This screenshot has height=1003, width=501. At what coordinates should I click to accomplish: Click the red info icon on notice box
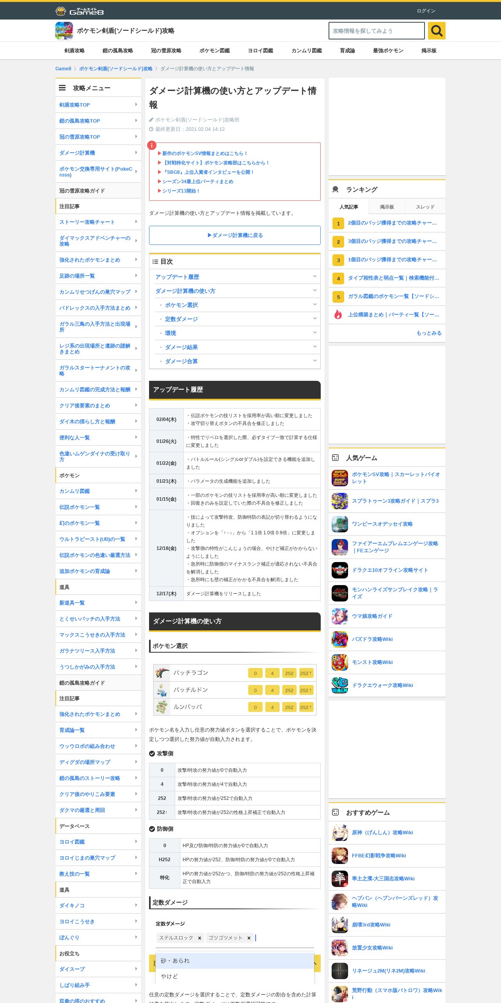coord(152,145)
